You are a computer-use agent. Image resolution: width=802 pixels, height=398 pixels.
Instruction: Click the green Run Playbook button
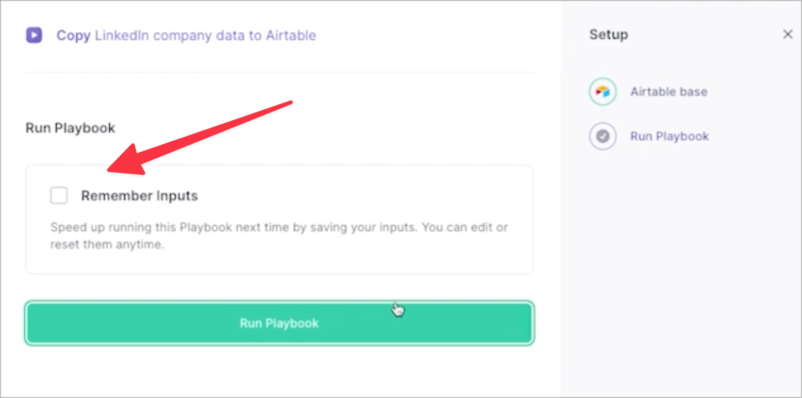(279, 323)
